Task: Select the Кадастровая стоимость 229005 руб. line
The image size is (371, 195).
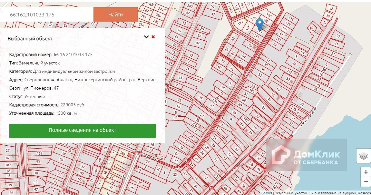Action: 47,105
